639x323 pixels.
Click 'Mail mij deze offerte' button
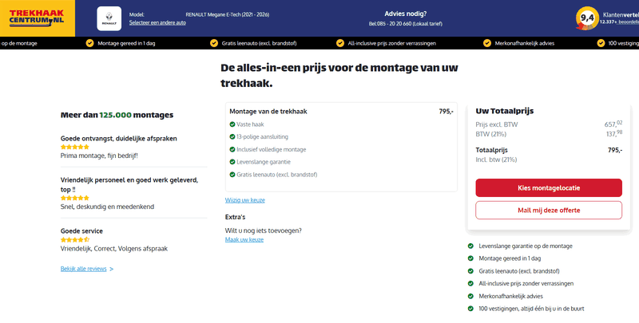(549, 211)
